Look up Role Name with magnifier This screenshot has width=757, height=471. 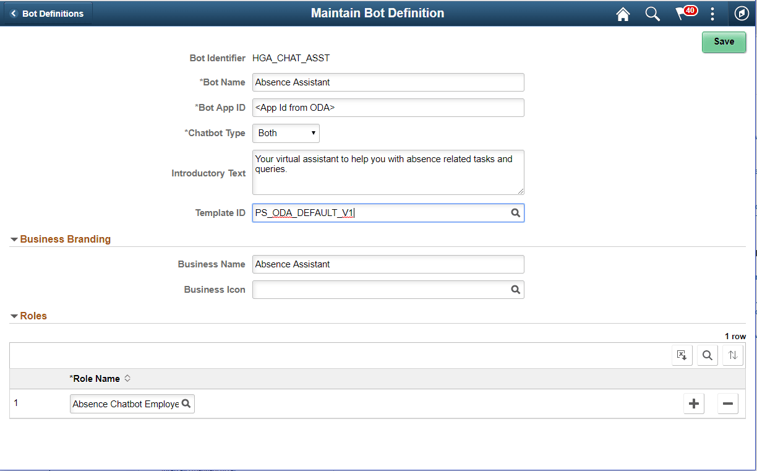186,404
